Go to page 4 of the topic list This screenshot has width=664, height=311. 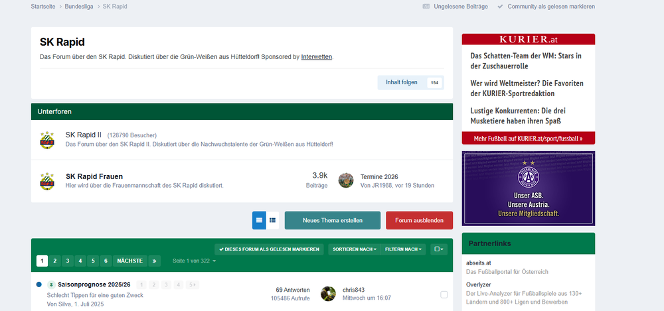[x=80, y=261]
